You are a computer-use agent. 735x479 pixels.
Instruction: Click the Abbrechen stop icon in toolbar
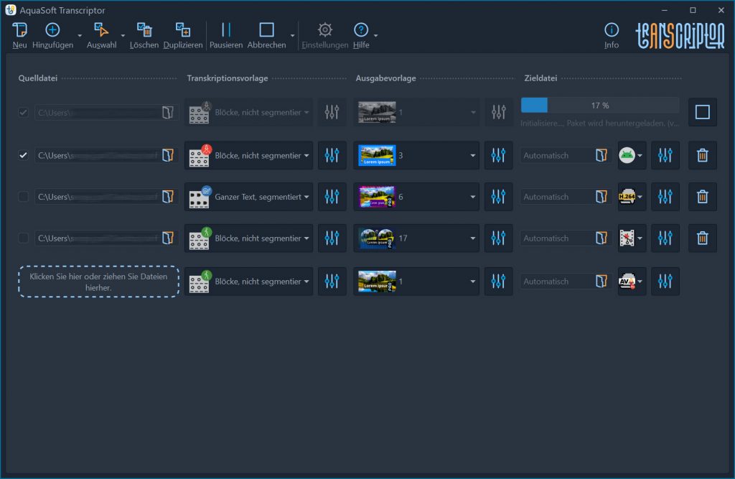[266, 31]
